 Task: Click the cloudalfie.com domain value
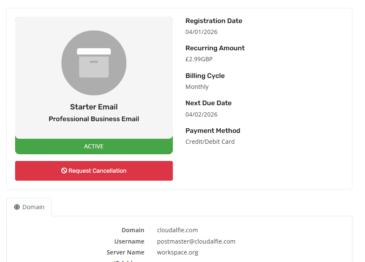(177, 230)
